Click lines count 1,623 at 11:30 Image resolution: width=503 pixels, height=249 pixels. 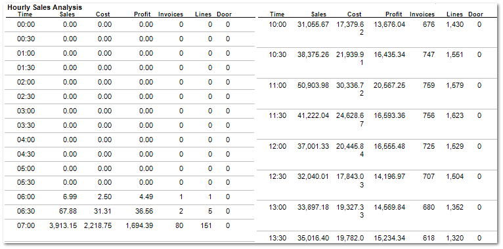tap(454, 116)
